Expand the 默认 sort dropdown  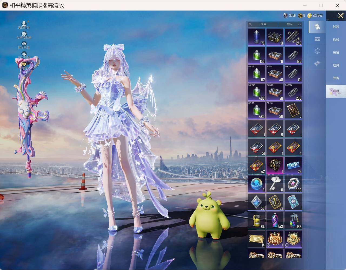click(x=290, y=24)
